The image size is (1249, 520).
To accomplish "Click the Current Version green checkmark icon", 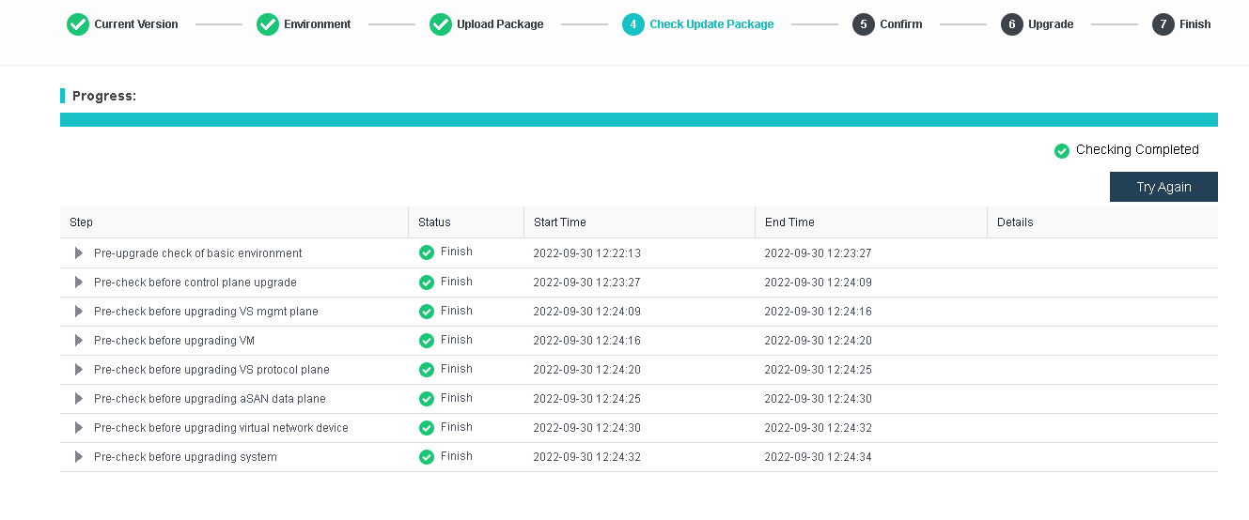I will coord(78,24).
